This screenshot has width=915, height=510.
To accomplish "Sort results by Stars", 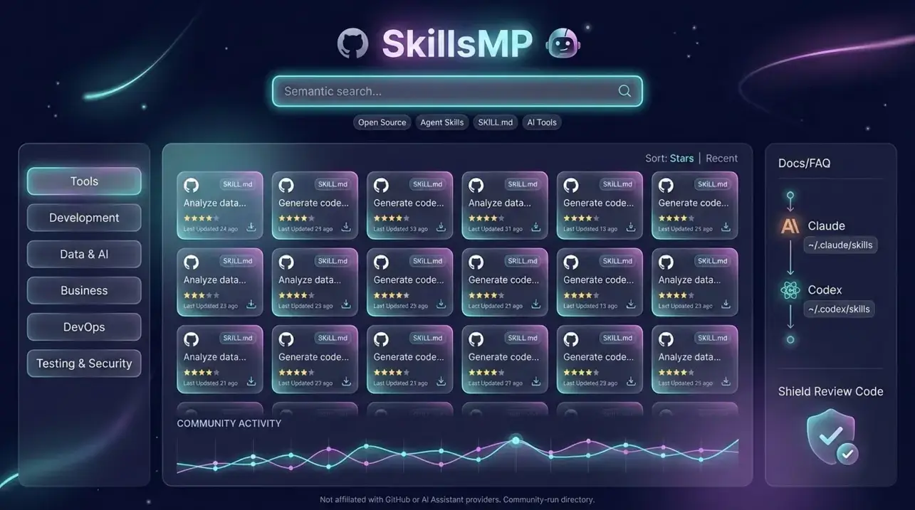I will click(681, 158).
